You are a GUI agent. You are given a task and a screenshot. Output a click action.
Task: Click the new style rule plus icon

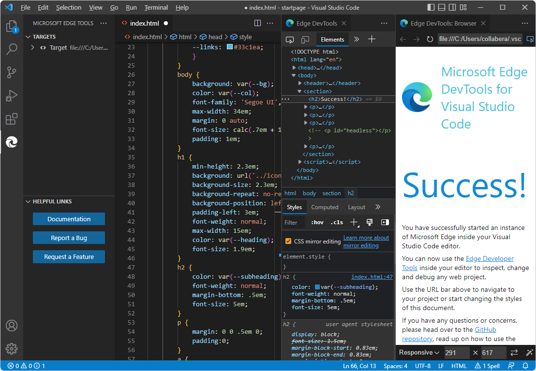[354, 222]
